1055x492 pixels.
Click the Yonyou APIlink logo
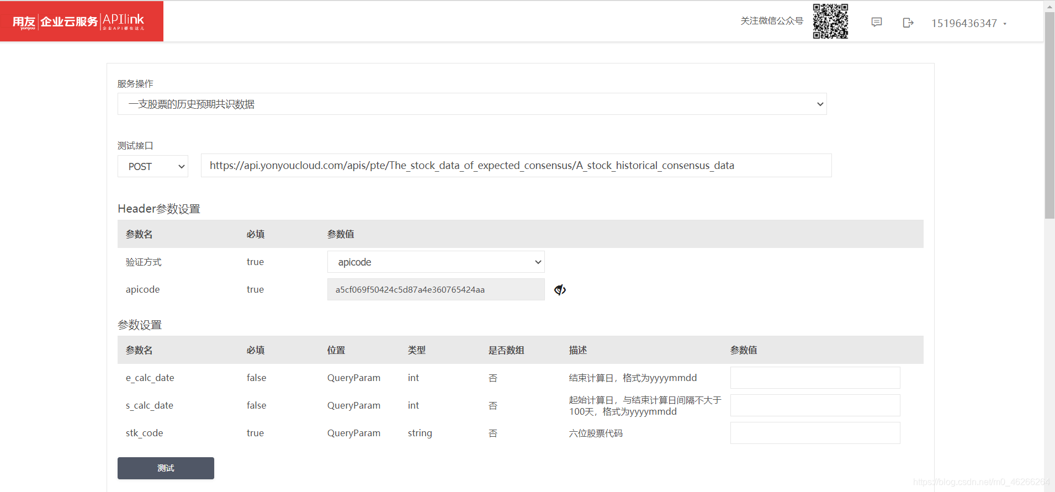[82, 21]
